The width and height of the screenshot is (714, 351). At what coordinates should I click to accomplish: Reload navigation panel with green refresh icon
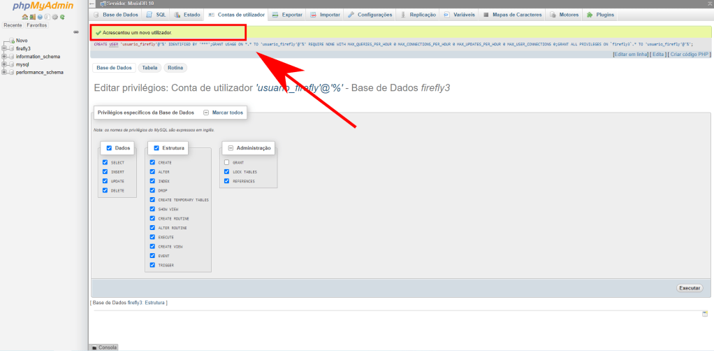point(62,17)
